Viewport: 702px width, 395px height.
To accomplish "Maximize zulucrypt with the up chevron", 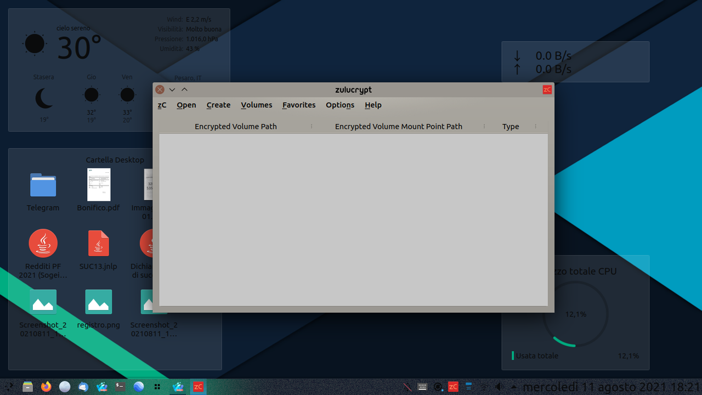I will pyautogui.click(x=184, y=89).
